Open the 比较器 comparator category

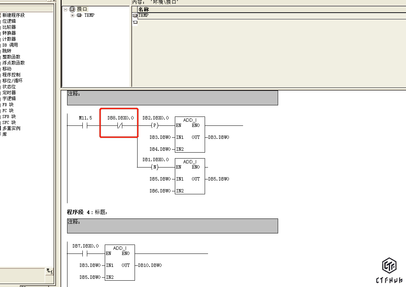click(9, 27)
